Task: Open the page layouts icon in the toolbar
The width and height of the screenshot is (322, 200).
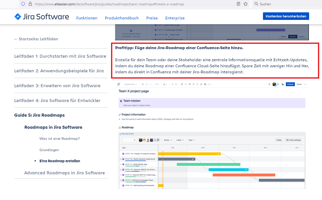Action: [205, 84]
